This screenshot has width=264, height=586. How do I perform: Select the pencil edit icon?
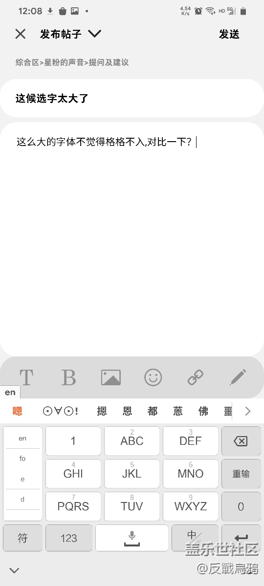point(238,377)
